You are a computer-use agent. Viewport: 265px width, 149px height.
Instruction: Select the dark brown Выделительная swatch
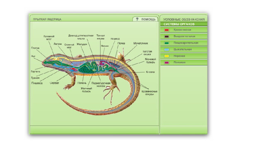click(x=166, y=36)
